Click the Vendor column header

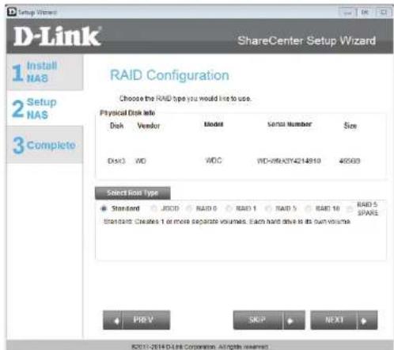(149, 126)
